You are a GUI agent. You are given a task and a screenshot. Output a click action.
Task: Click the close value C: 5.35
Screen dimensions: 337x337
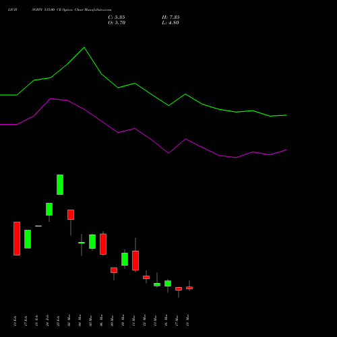117,18
